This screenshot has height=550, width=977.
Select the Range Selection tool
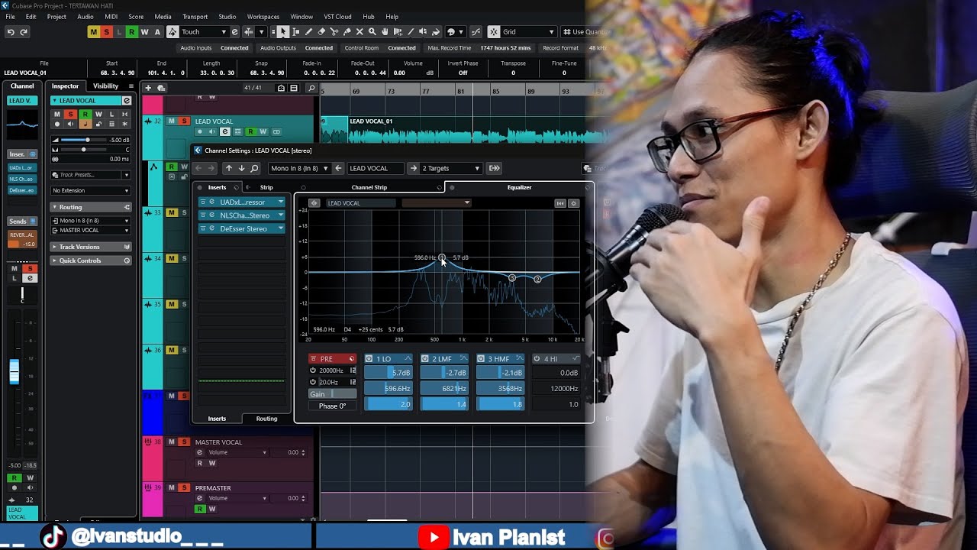tap(296, 32)
